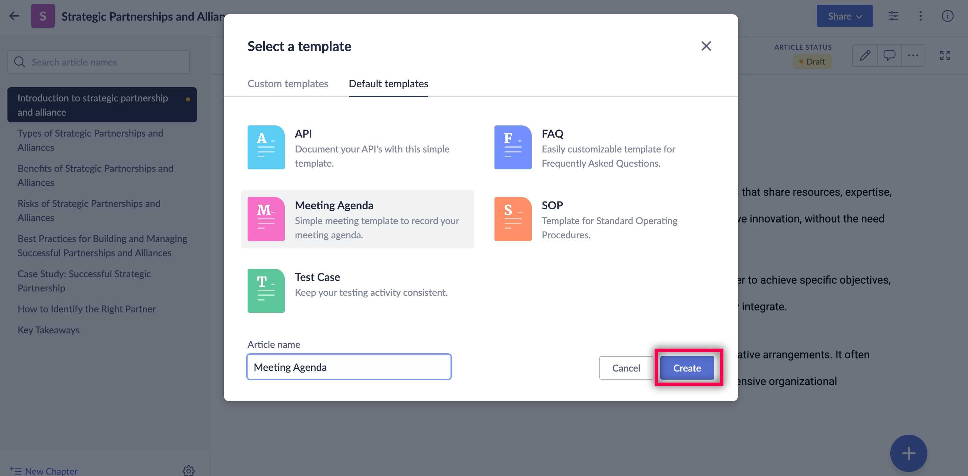Click the Meeting Agenda template icon
Image resolution: width=968 pixels, height=476 pixels.
click(266, 219)
